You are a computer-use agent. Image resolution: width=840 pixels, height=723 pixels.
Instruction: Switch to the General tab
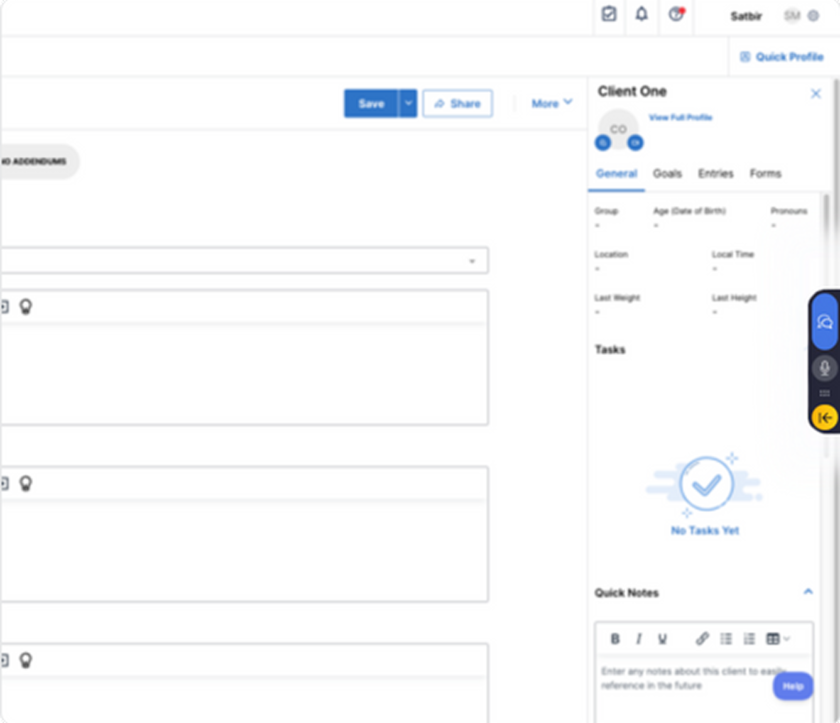pyautogui.click(x=616, y=174)
